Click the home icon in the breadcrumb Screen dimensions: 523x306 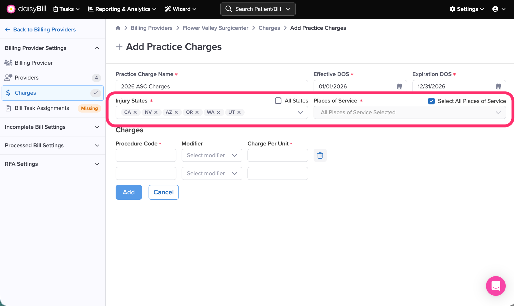pyautogui.click(x=118, y=28)
